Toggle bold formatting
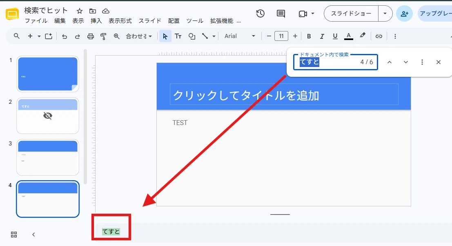 click(x=309, y=36)
